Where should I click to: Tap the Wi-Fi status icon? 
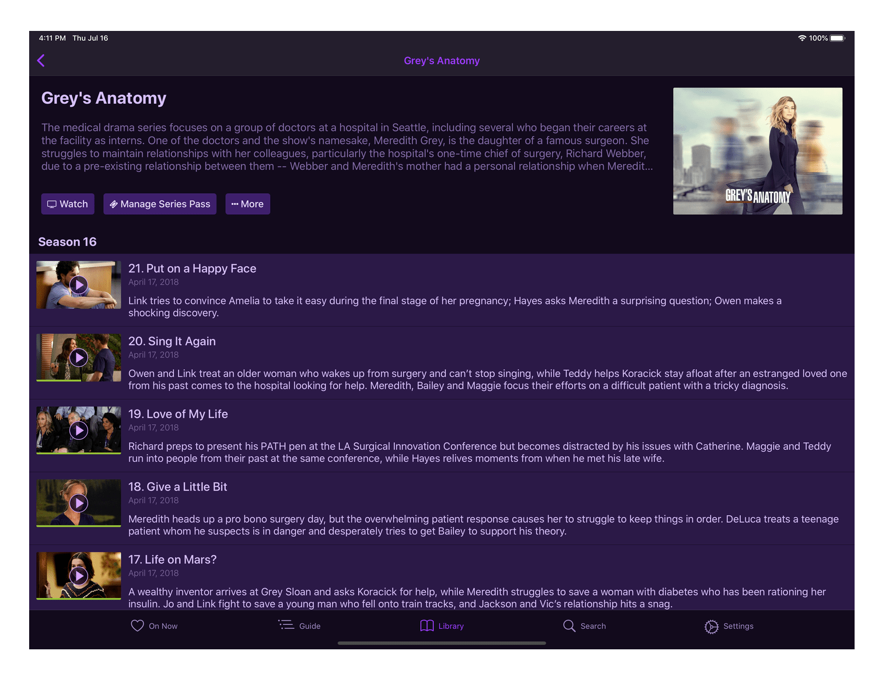802,38
